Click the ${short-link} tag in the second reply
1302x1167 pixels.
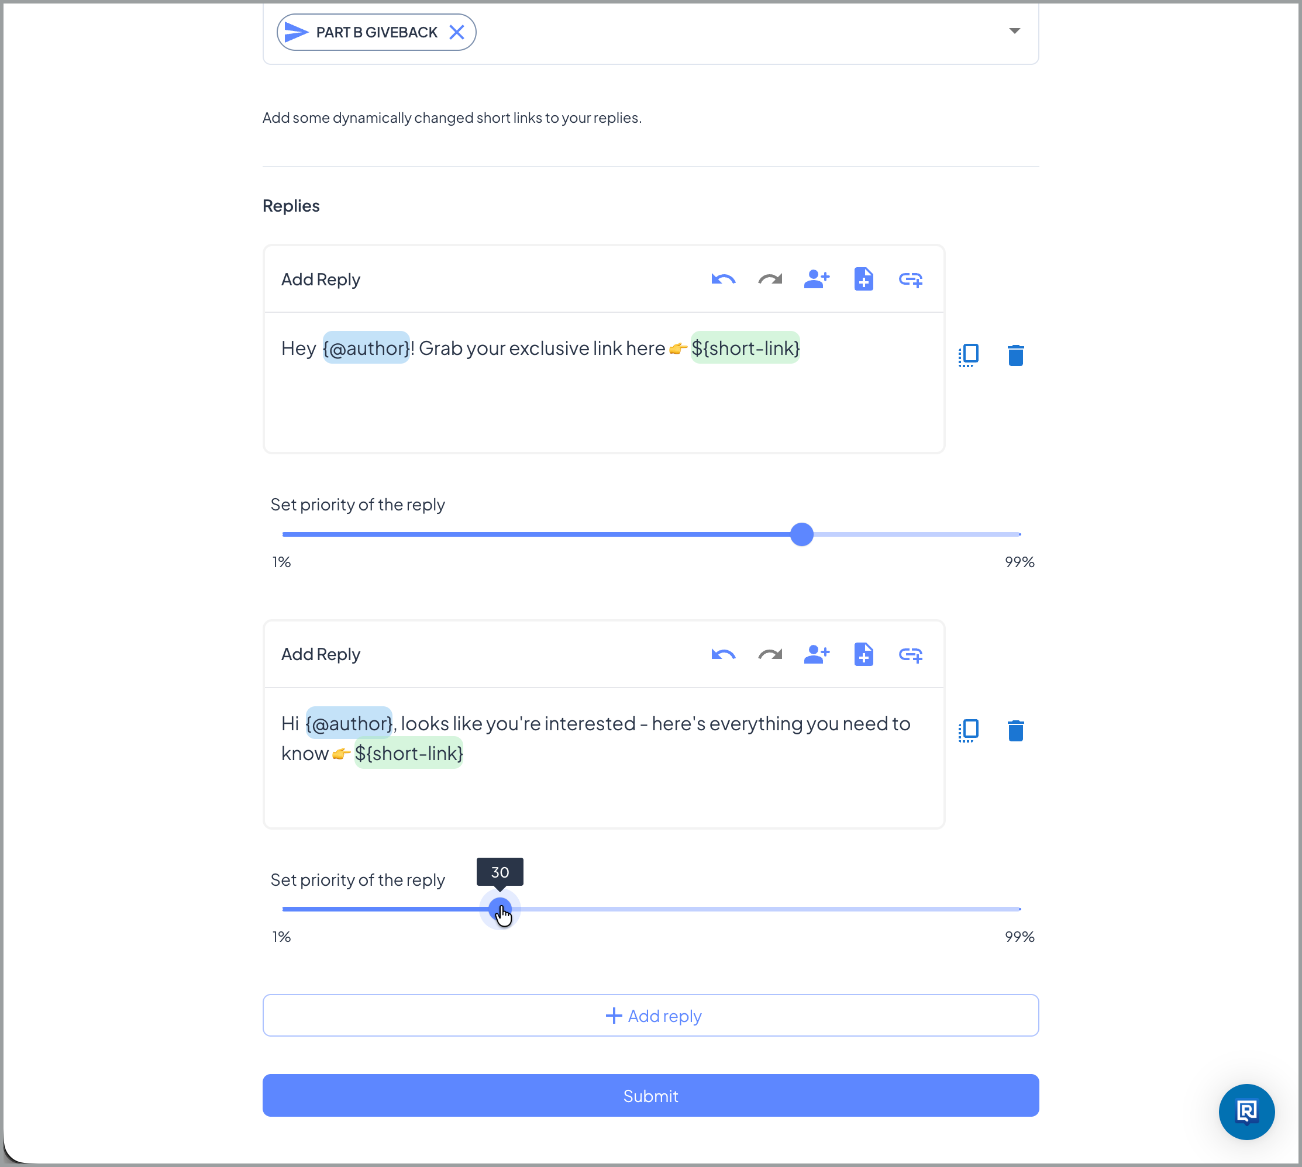coord(409,754)
